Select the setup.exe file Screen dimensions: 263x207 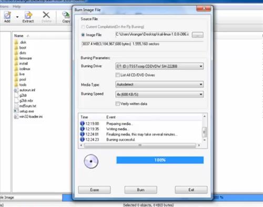pos(24,111)
